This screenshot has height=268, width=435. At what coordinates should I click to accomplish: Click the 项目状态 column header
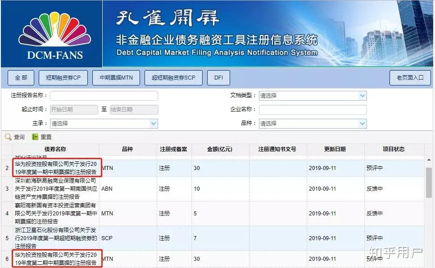point(394,149)
